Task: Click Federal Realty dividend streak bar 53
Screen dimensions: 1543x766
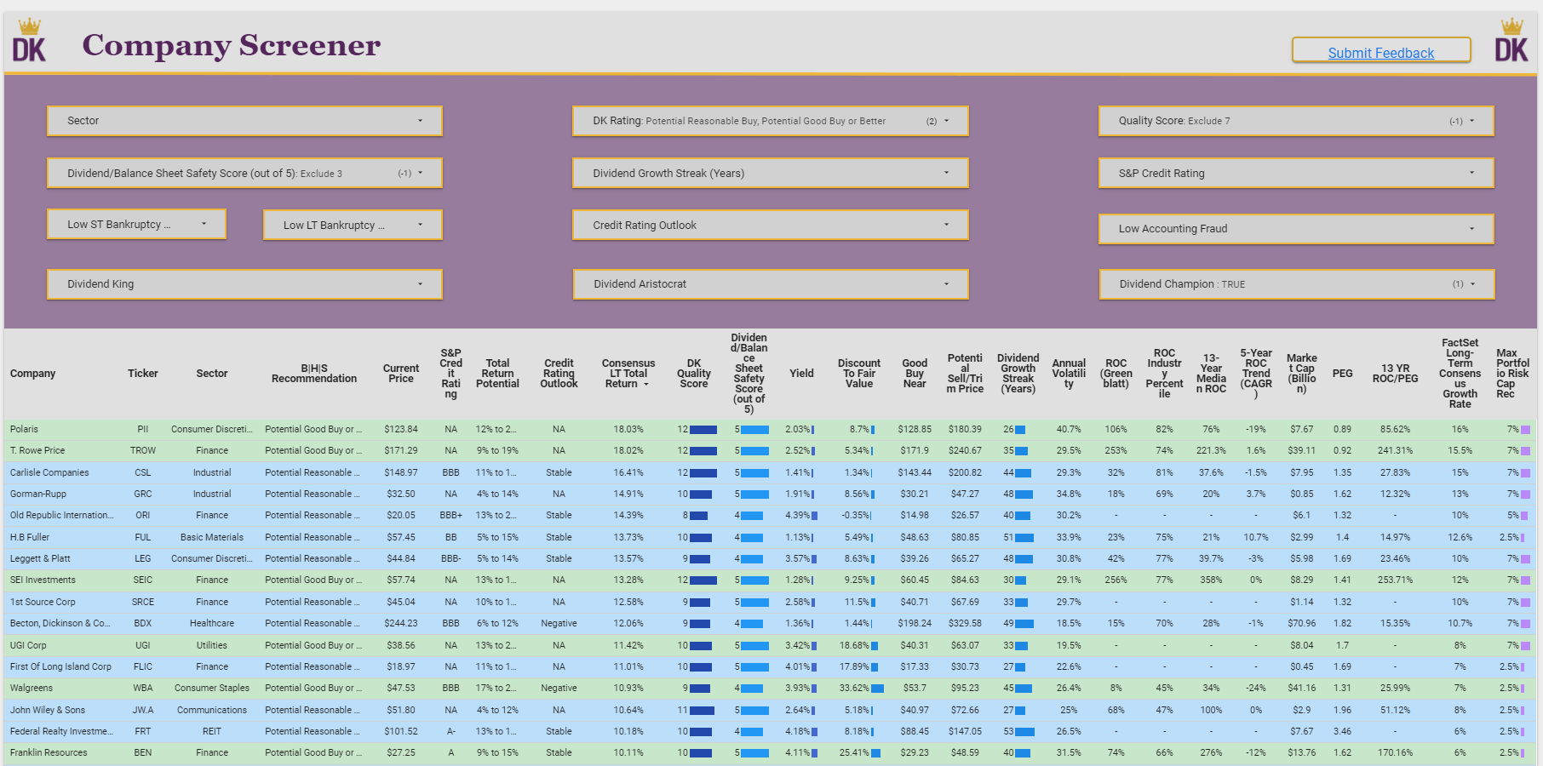Action: pyautogui.click(x=1025, y=732)
